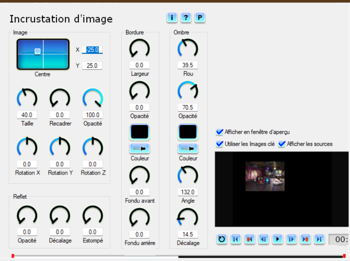Uncheck 'Afficher en fenêtre d'aperçu'

coord(219,132)
